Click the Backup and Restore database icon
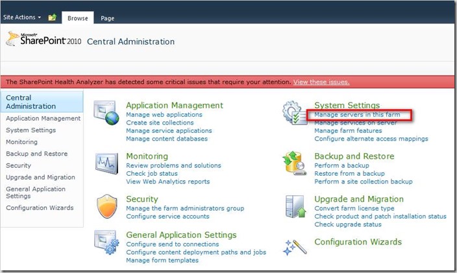 click(x=294, y=163)
